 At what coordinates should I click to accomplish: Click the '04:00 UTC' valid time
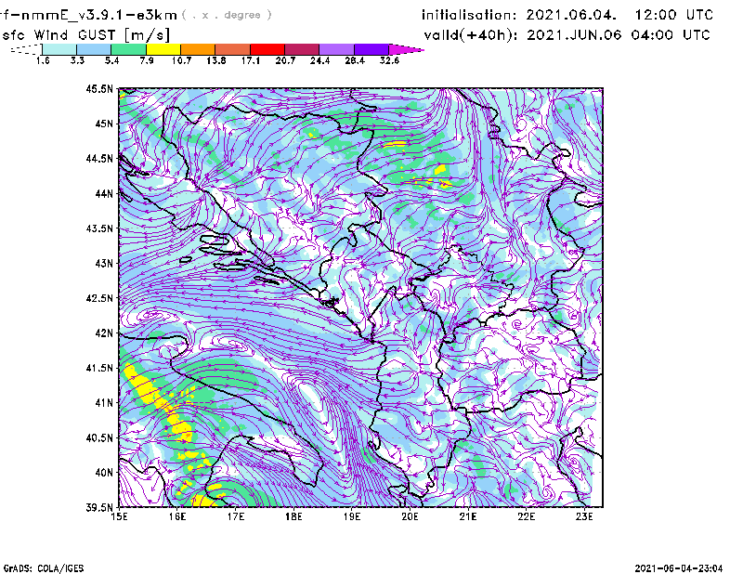(x=670, y=35)
